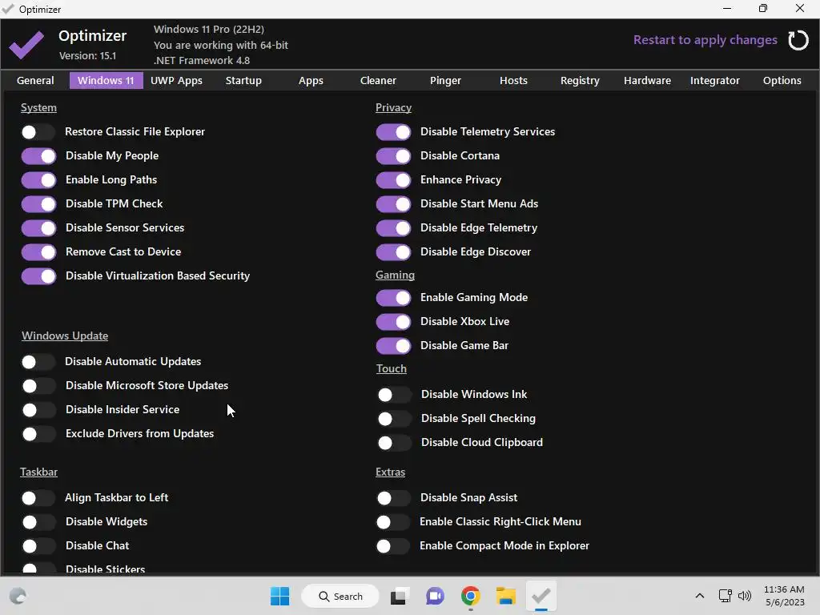Image resolution: width=820 pixels, height=615 pixels.
Task: Enable Disable Windows Ink switch
Action: coord(394,395)
